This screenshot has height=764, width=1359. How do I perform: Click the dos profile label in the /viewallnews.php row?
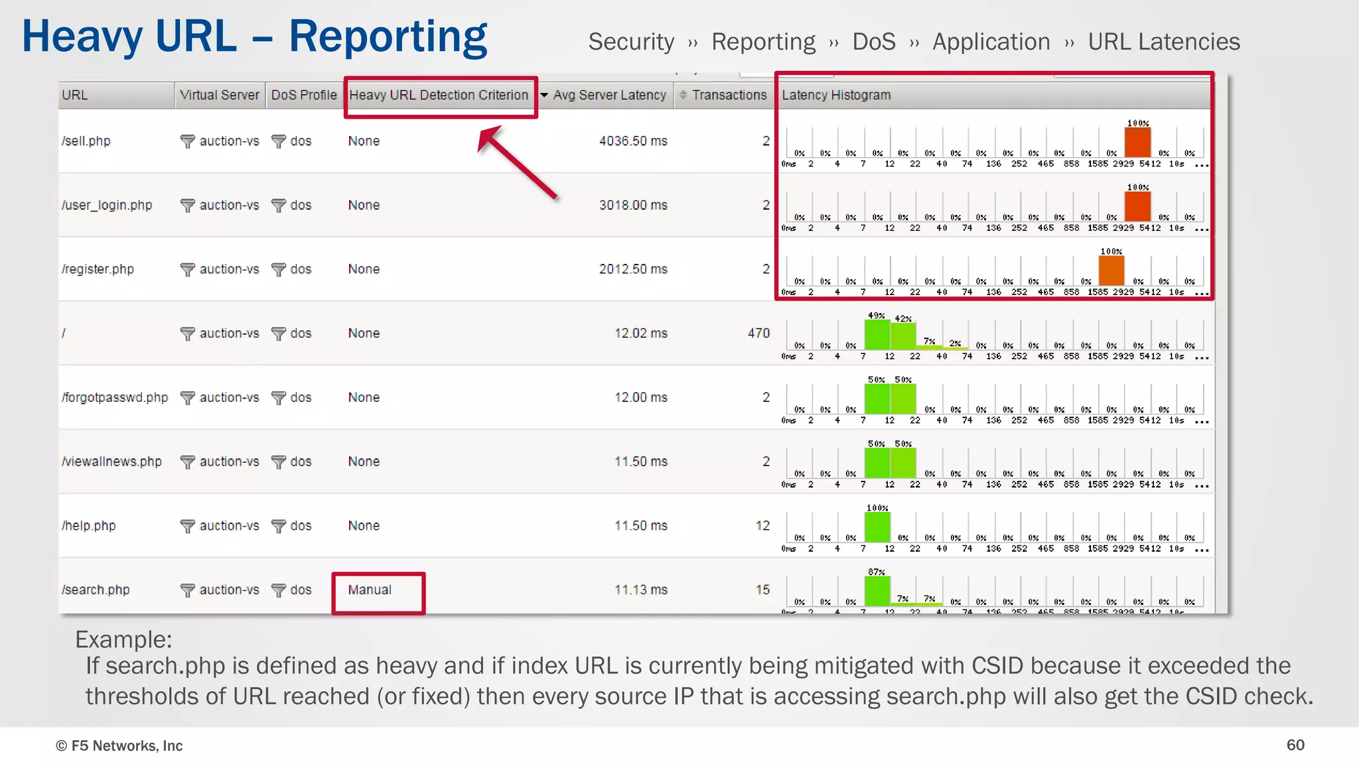(301, 461)
